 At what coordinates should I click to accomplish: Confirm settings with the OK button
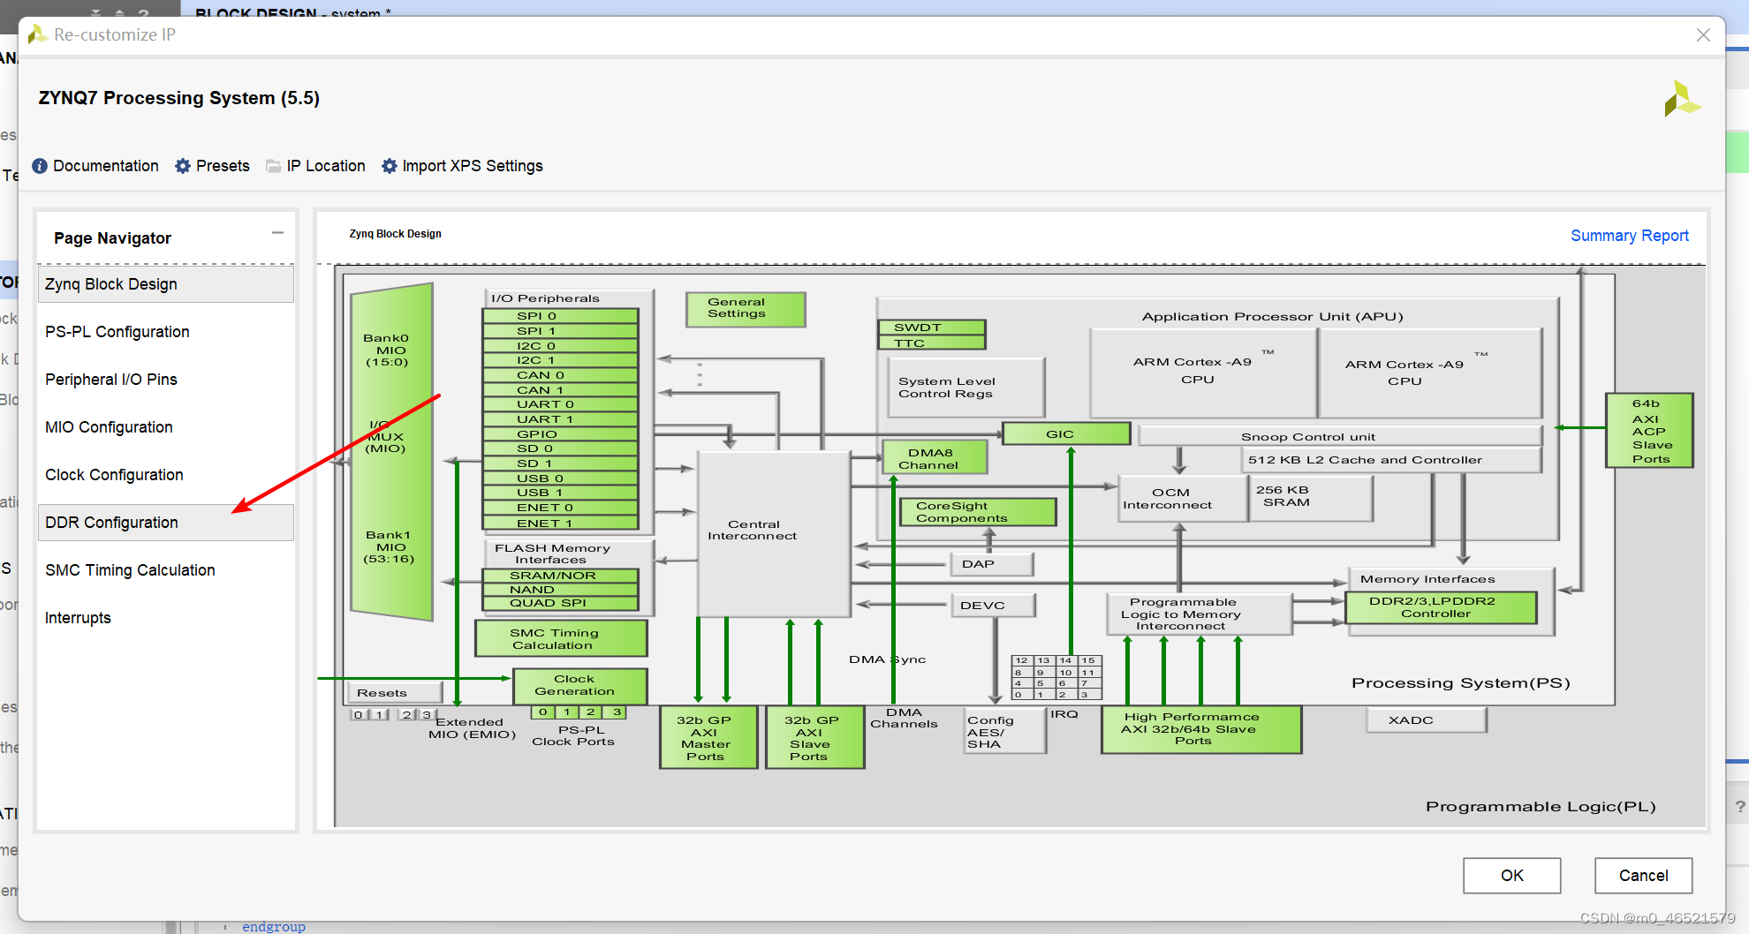(1511, 876)
